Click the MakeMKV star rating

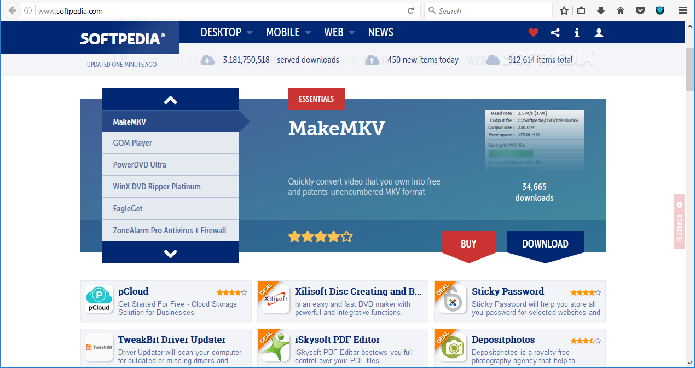(x=321, y=237)
